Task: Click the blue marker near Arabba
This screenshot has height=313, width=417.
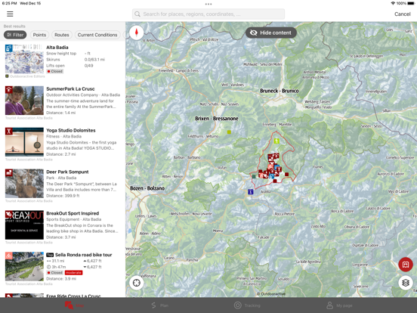Action: pyautogui.click(x=250, y=191)
